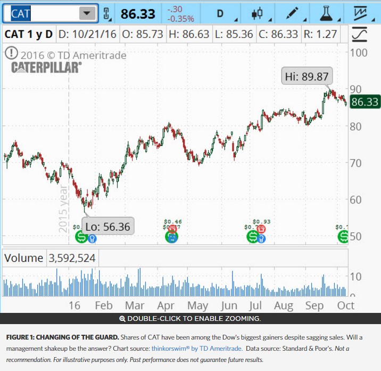Select the pencil drawing tools icon
The width and height of the screenshot is (381, 371).
click(292, 14)
